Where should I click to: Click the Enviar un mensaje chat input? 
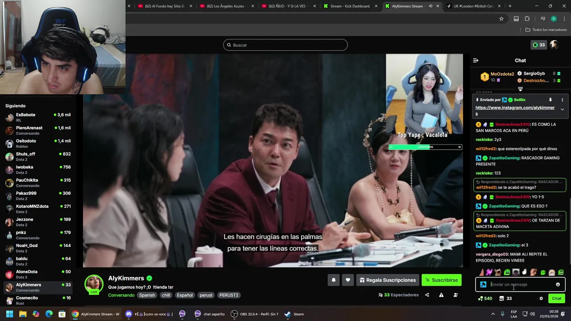tap(520, 284)
